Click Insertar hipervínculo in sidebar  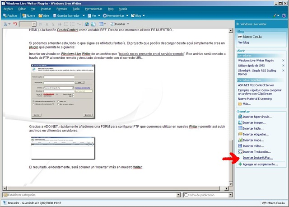[255, 117]
